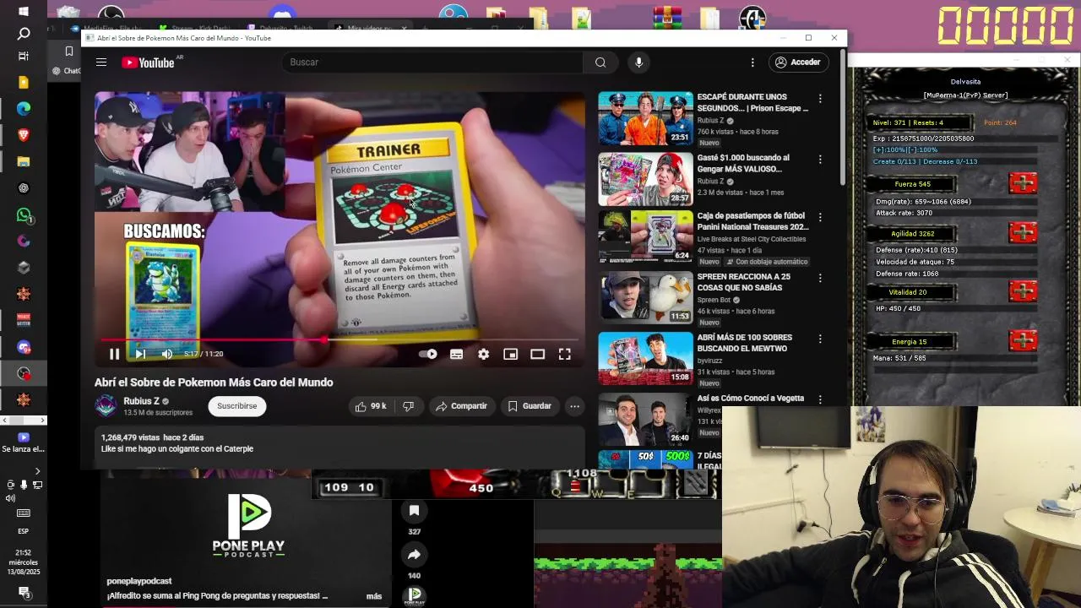
Task: Open the Windows Start button
Action: [x=24, y=11]
